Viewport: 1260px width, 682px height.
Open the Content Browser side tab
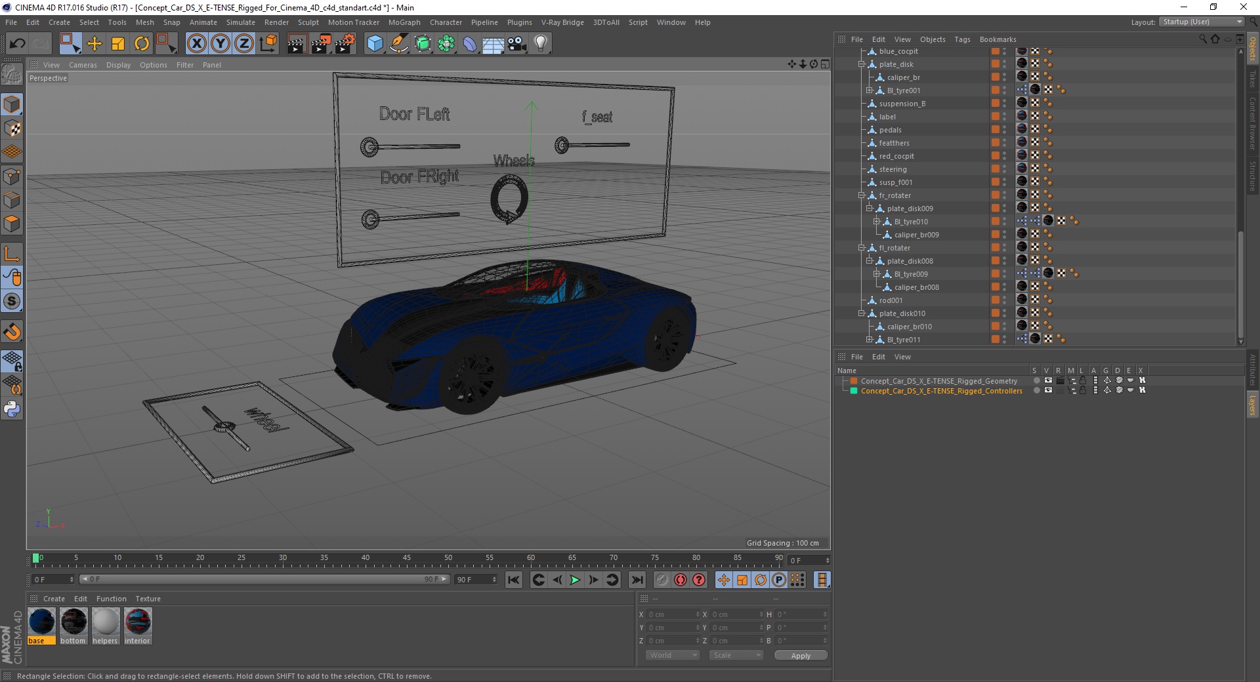[x=1253, y=123]
